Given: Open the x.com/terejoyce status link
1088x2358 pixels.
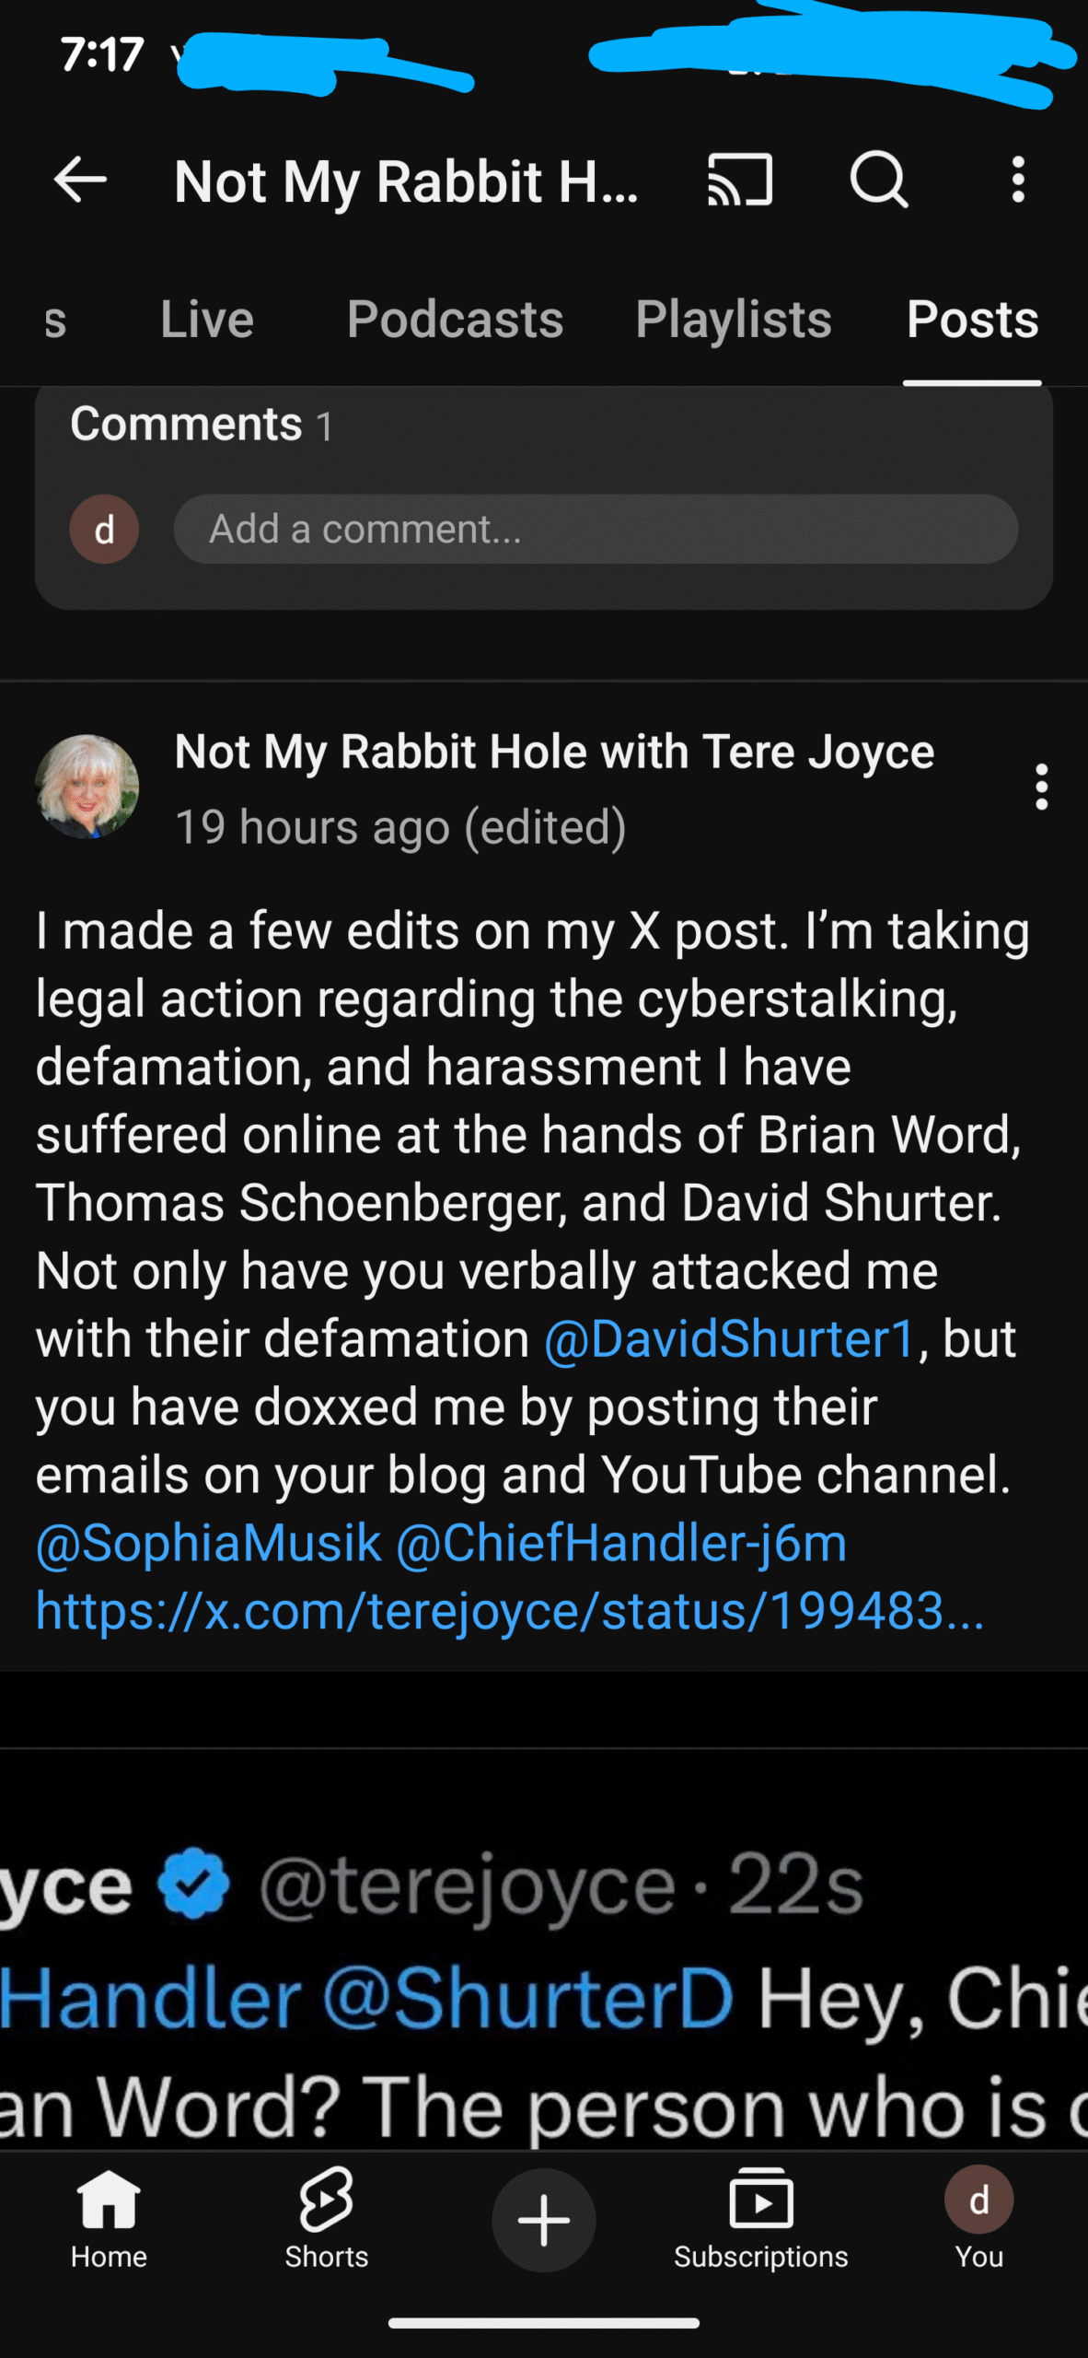Looking at the screenshot, I should (x=510, y=1611).
